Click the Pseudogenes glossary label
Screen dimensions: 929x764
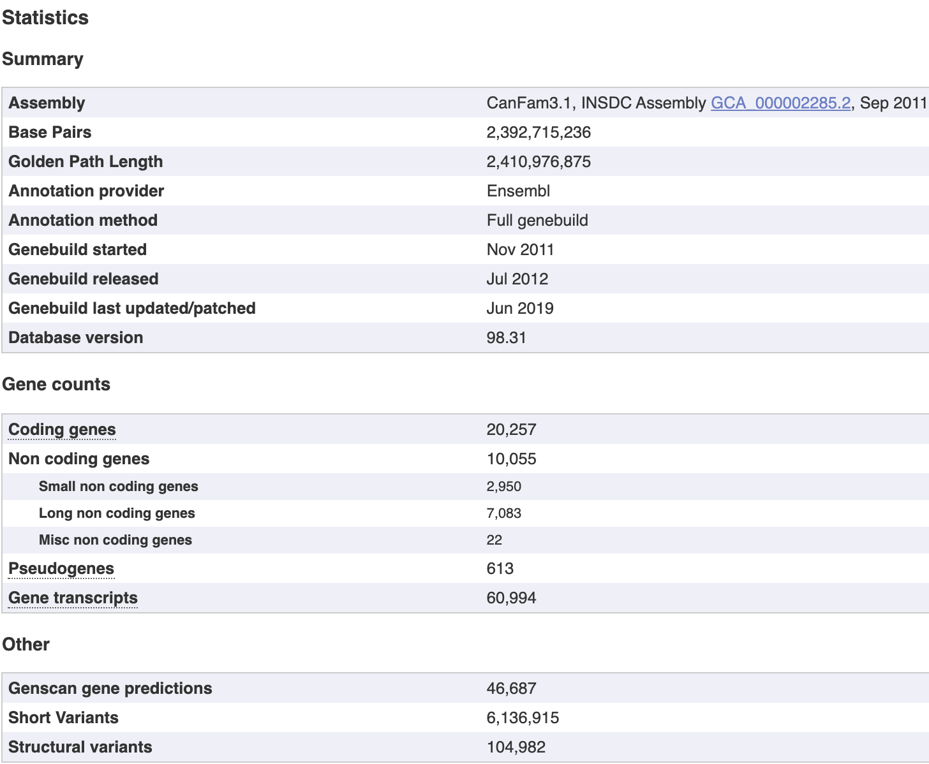(x=61, y=569)
